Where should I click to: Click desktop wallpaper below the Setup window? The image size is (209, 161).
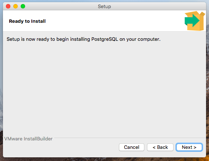click(104, 159)
